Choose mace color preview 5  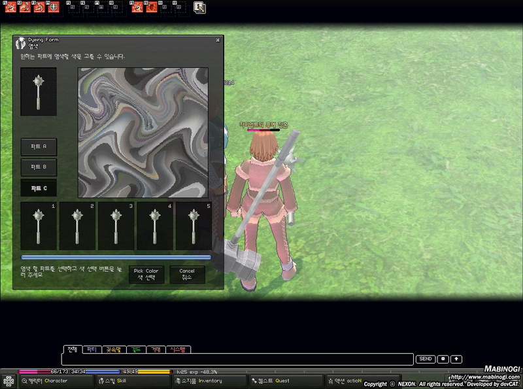(194, 226)
